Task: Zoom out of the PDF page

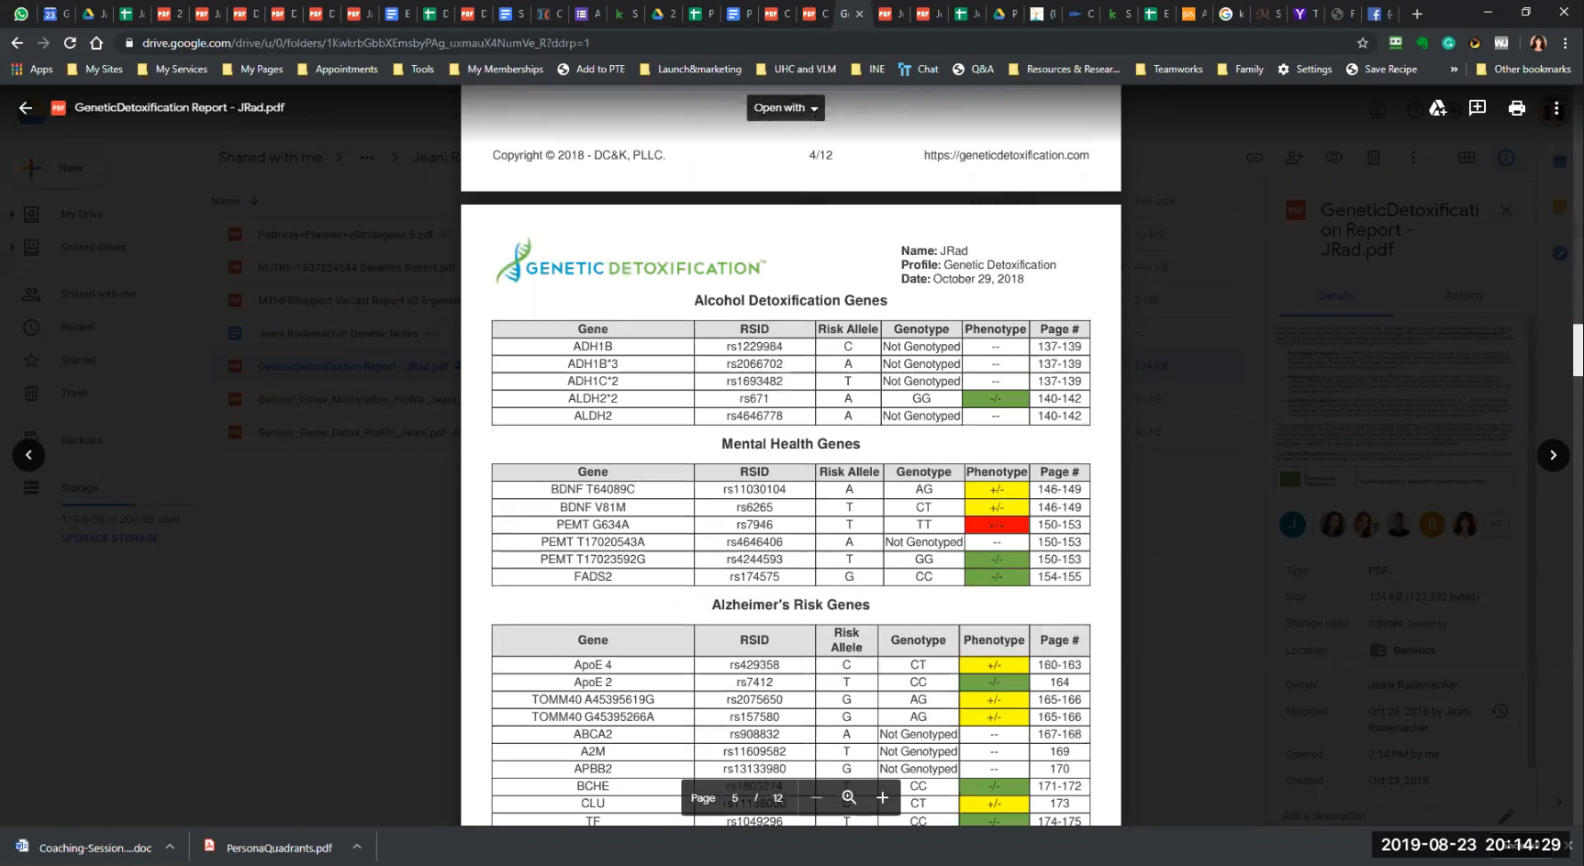Action: [x=816, y=798]
